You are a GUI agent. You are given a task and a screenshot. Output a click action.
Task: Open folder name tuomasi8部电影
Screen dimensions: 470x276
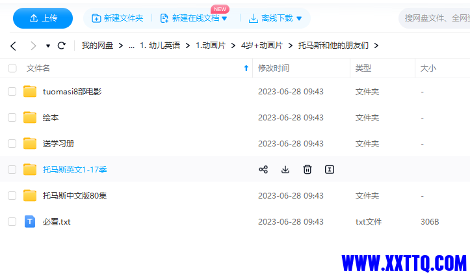(x=72, y=92)
